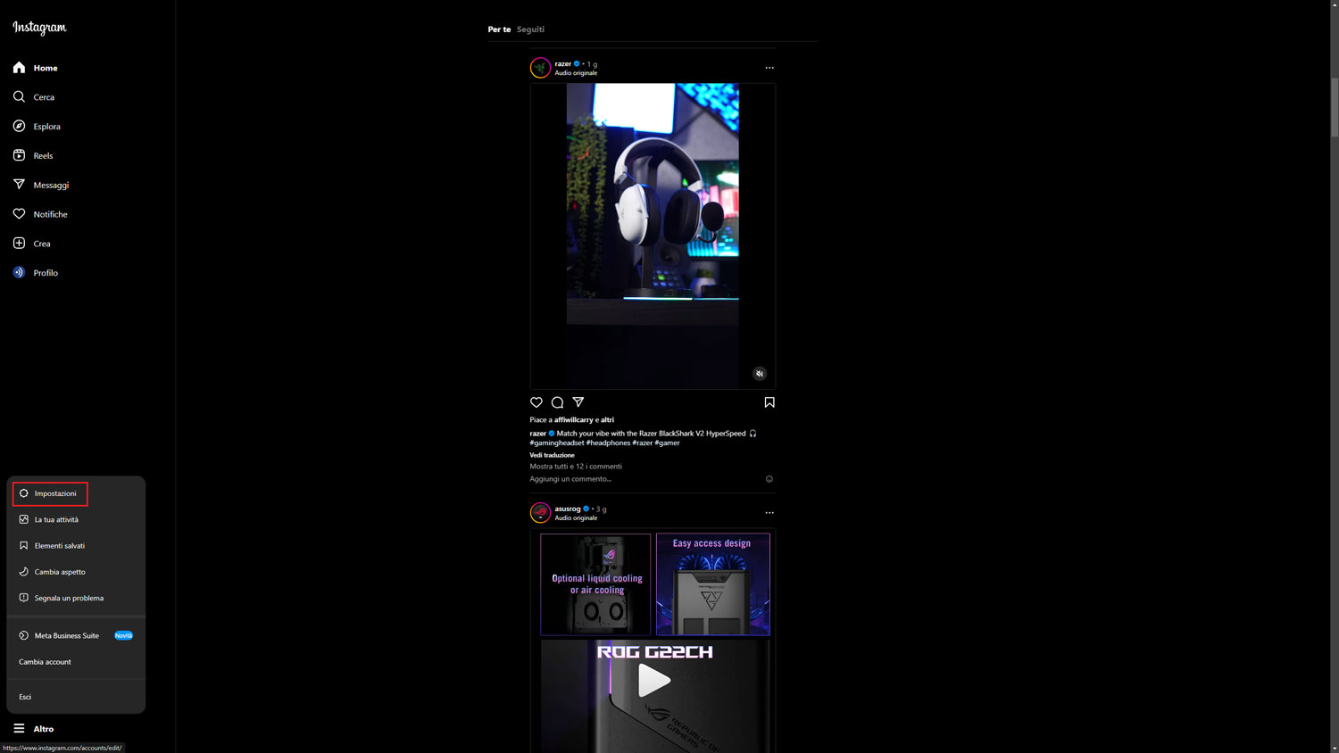
Task: Open emoji picker in comment field
Action: [769, 479]
